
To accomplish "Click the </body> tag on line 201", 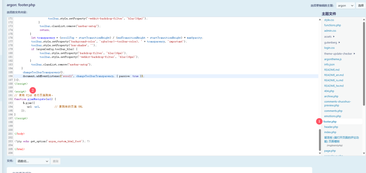I will coord(19,134).
